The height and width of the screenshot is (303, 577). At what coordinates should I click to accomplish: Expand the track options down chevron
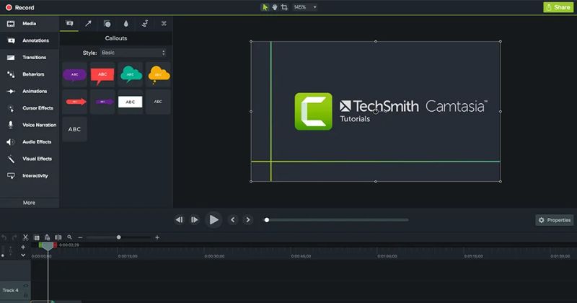tap(23, 255)
